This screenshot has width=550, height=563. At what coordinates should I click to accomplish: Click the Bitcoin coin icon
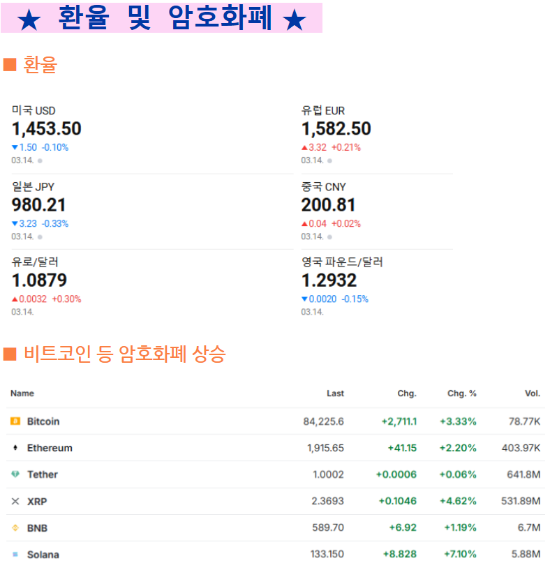pyautogui.click(x=15, y=421)
